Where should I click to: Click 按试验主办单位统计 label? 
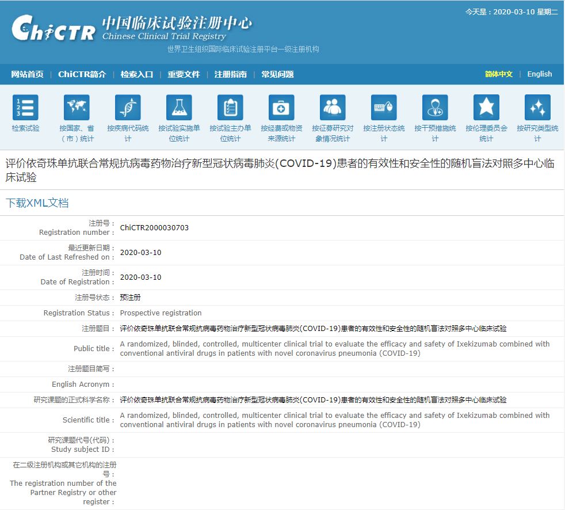point(230,134)
